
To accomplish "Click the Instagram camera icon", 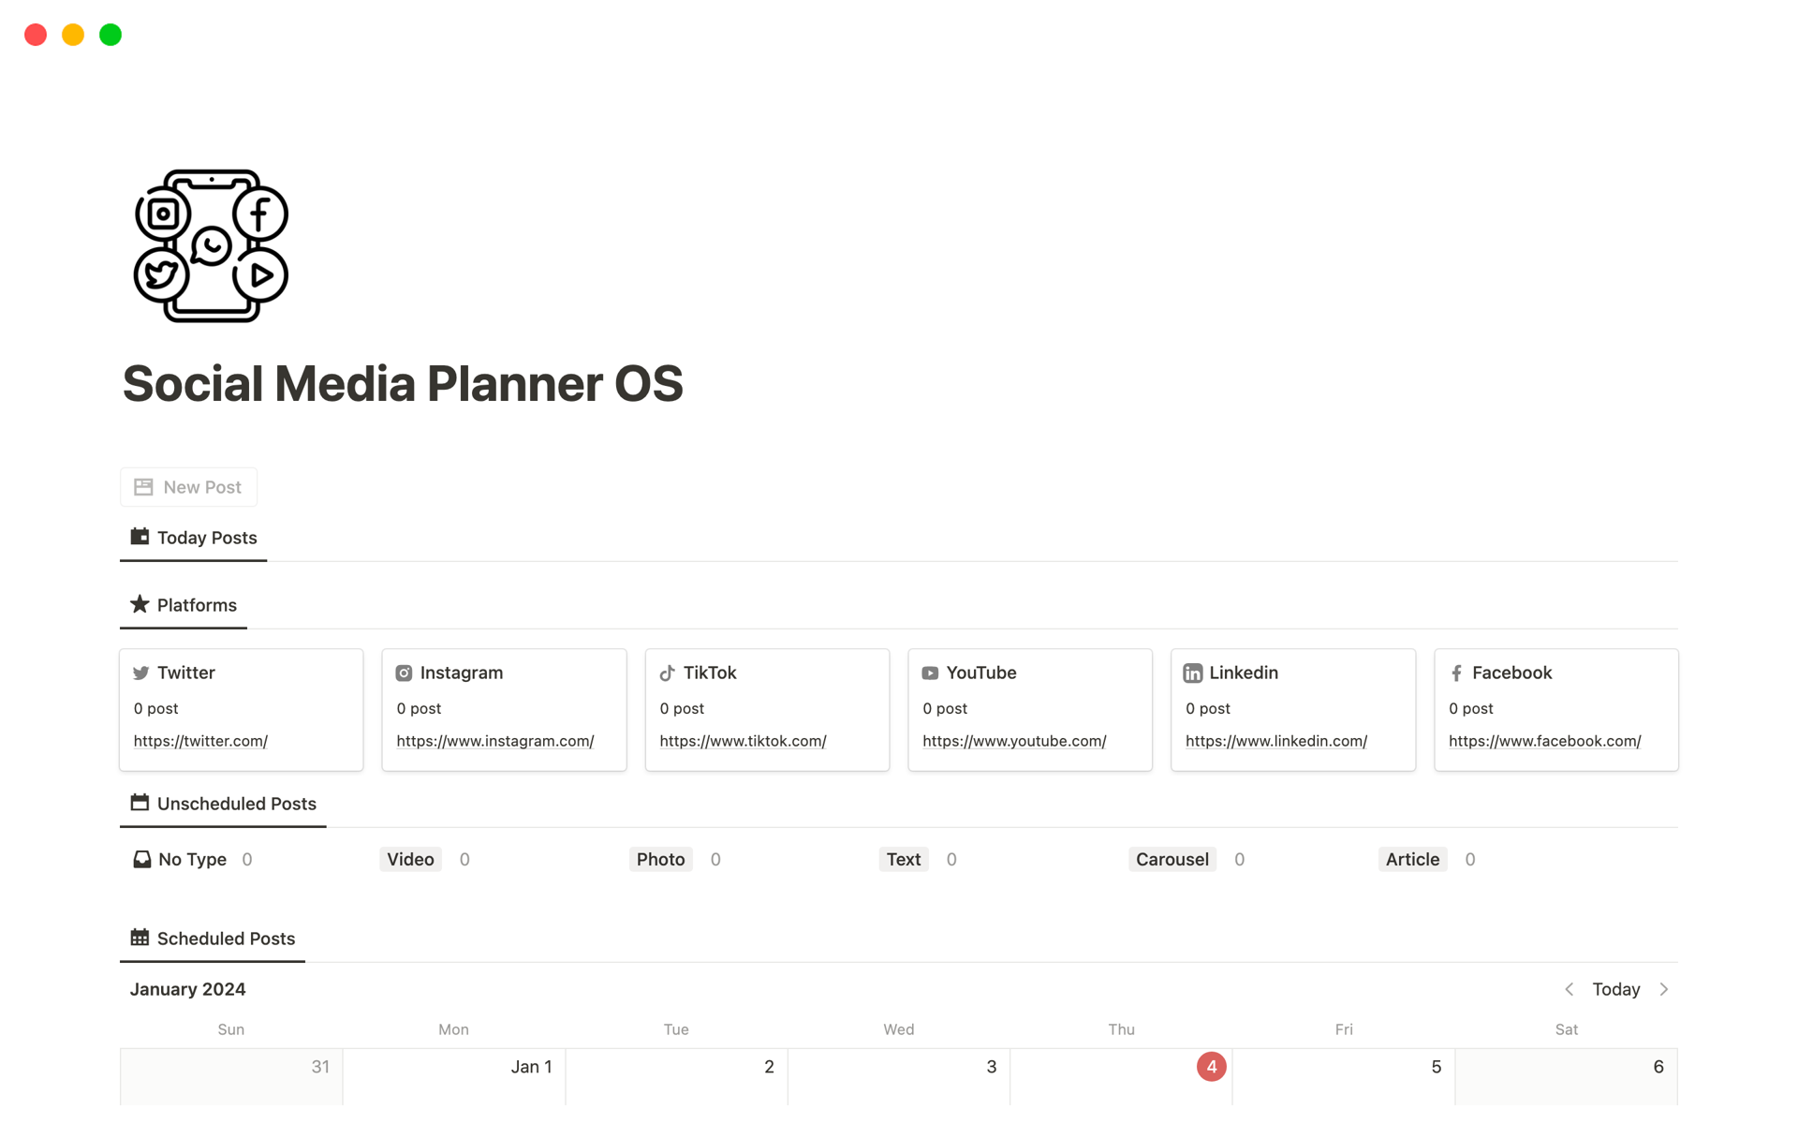I will click(x=404, y=673).
